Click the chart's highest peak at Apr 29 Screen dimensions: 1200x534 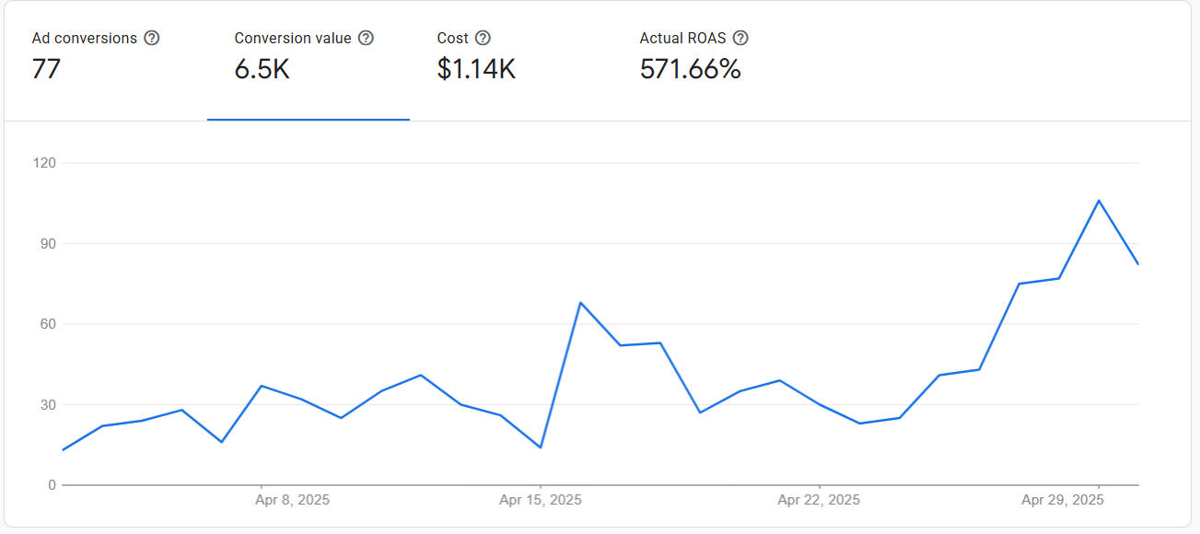(x=1099, y=201)
